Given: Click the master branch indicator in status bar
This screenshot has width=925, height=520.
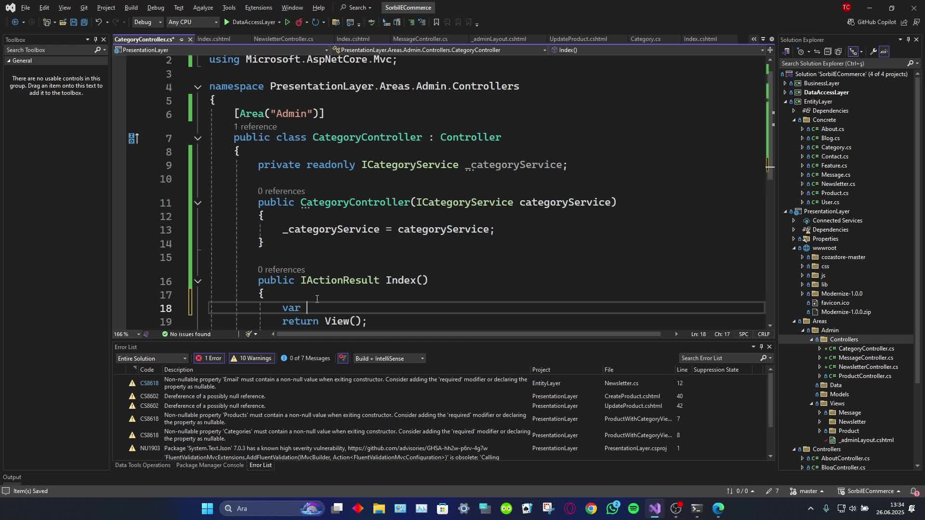Looking at the screenshot, I should pyautogui.click(x=807, y=491).
